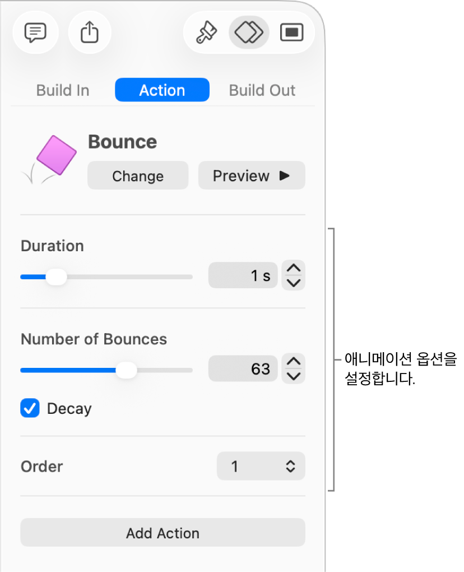Click the Add Action button
This screenshot has width=464, height=572.
pos(163,533)
